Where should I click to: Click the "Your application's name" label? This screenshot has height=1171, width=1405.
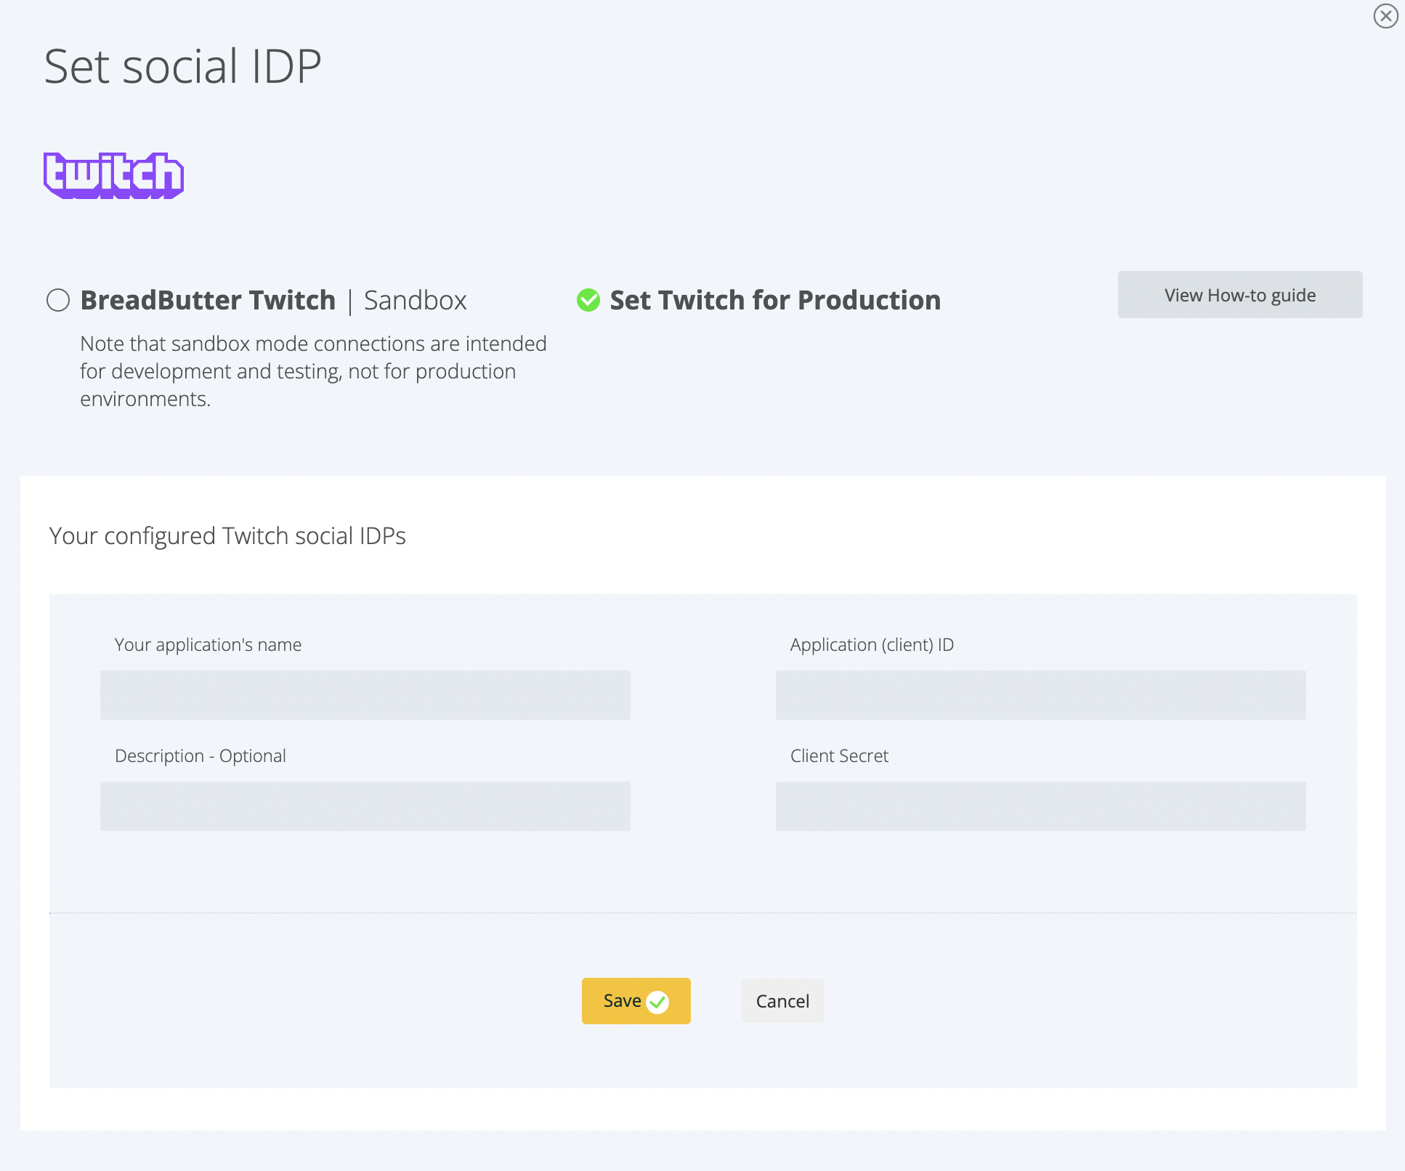pos(208,645)
